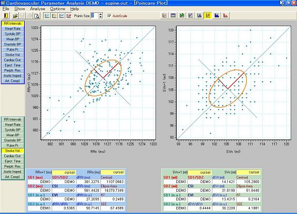Image resolution: width=297 pixels, height=214 pixels.
Task: Click the highlighted Poincare plot icon
Action: tap(208, 15)
